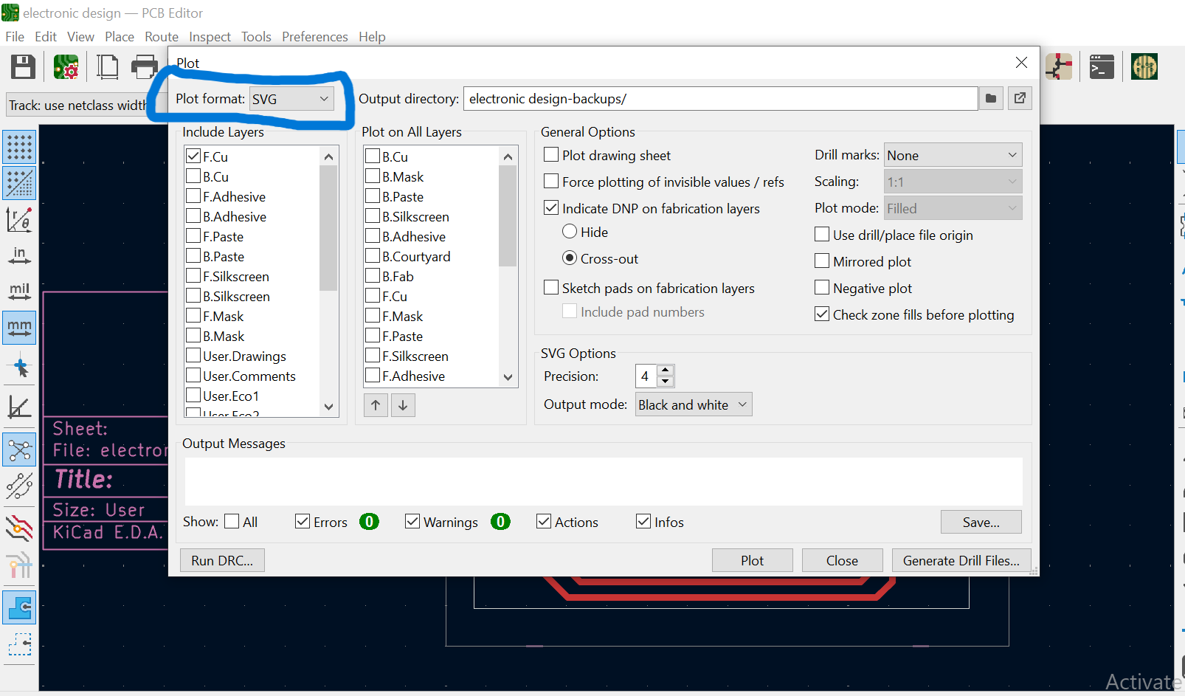Viewport: 1185px width, 696px height.
Task: Enable Negative plot checkbox
Action: (x=822, y=288)
